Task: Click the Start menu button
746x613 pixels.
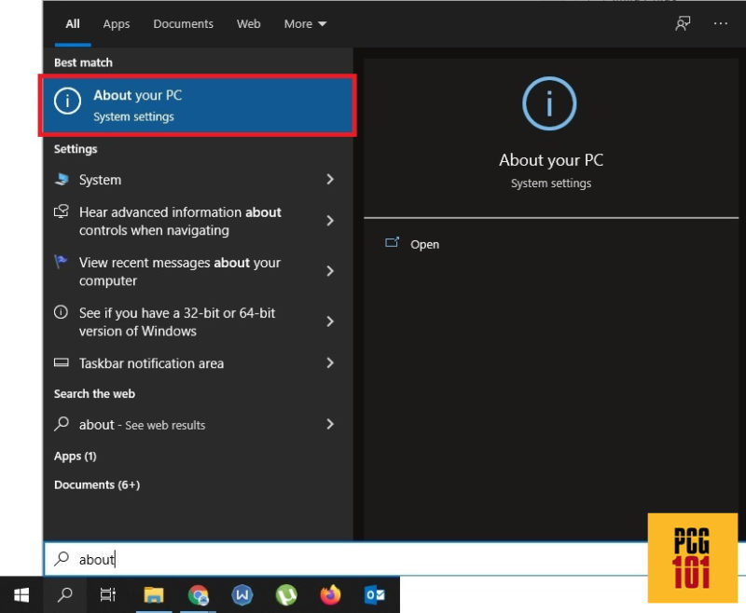Action: tap(20, 593)
